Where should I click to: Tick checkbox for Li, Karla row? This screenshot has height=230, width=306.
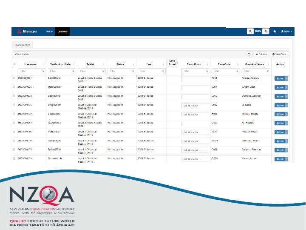click(14, 105)
